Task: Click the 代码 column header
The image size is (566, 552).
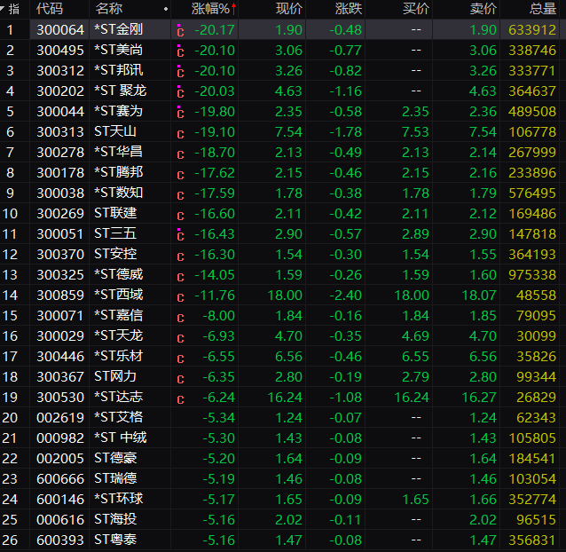Action: [50, 9]
